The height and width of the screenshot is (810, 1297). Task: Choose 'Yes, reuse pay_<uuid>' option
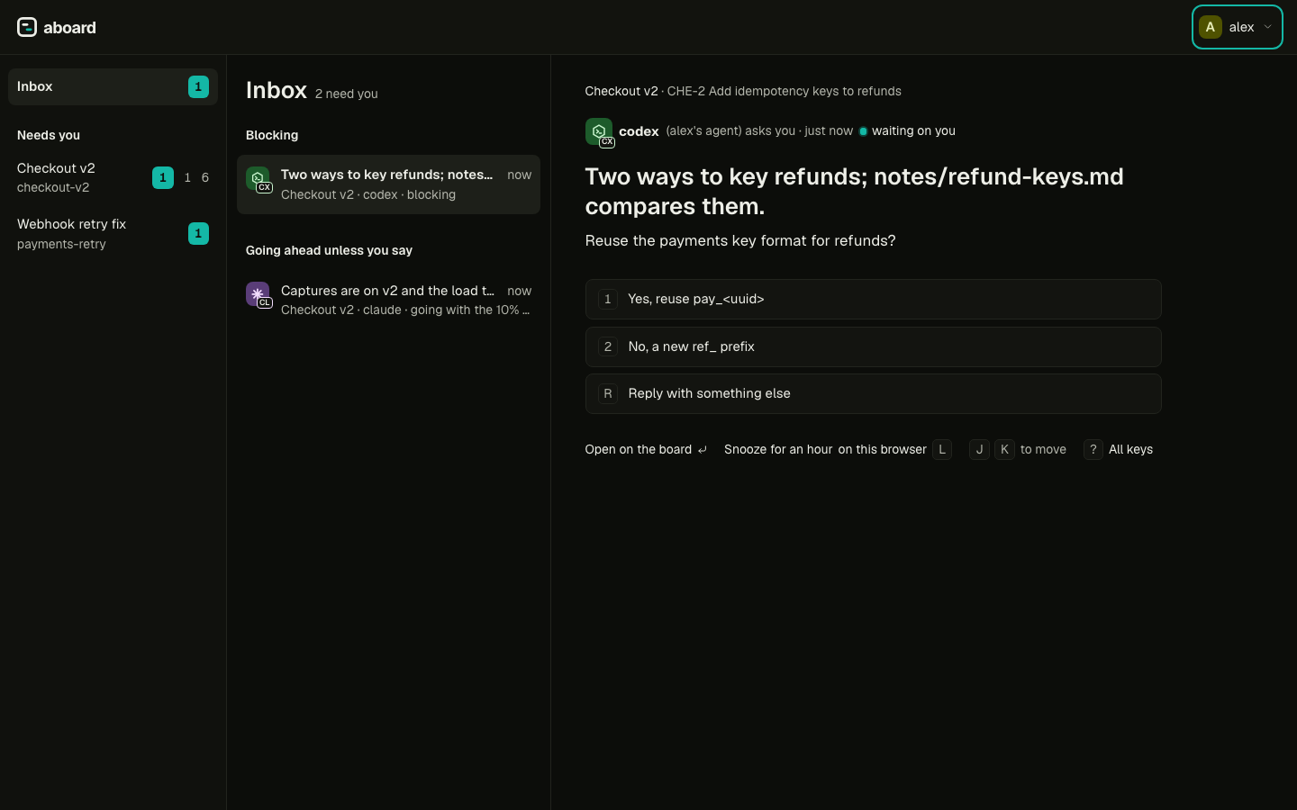(x=873, y=299)
